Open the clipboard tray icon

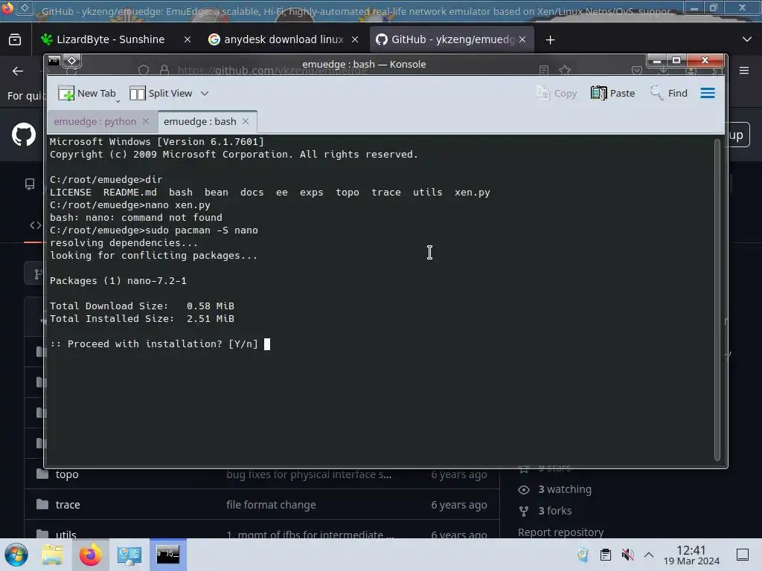pos(606,555)
